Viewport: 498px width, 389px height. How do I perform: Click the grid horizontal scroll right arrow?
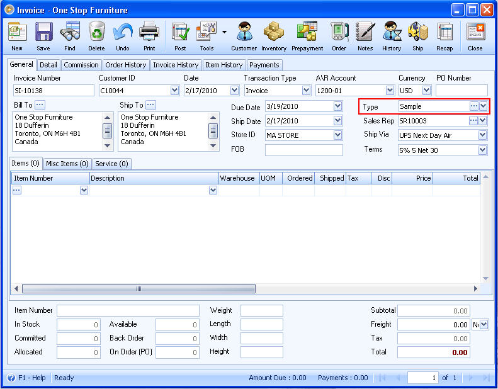pos(475,289)
